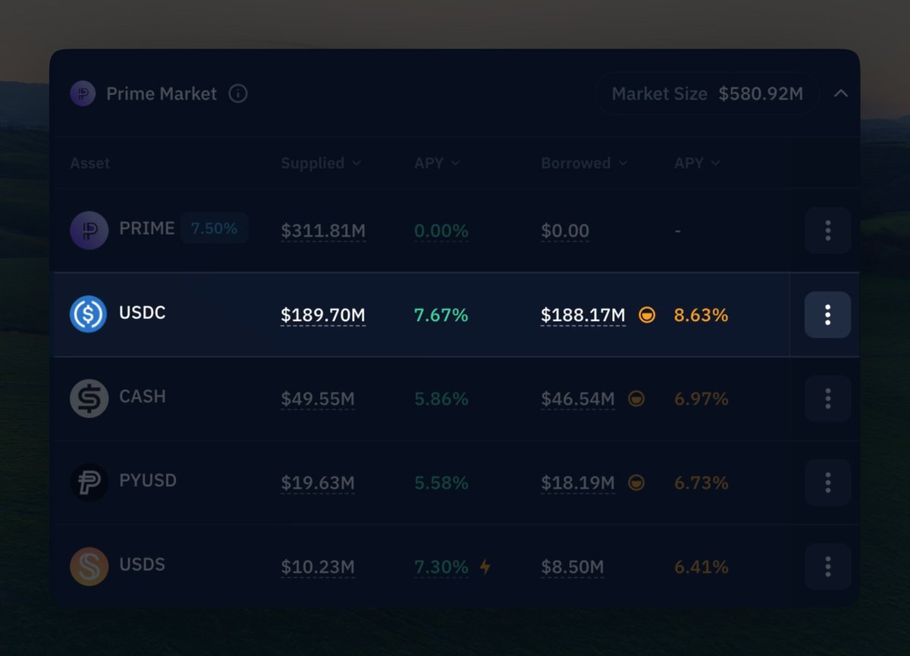This screenshot has width=910, height=656.
Task: Click the orange icon beside PYUSD borrowed amount
Action: pos(636,483)
